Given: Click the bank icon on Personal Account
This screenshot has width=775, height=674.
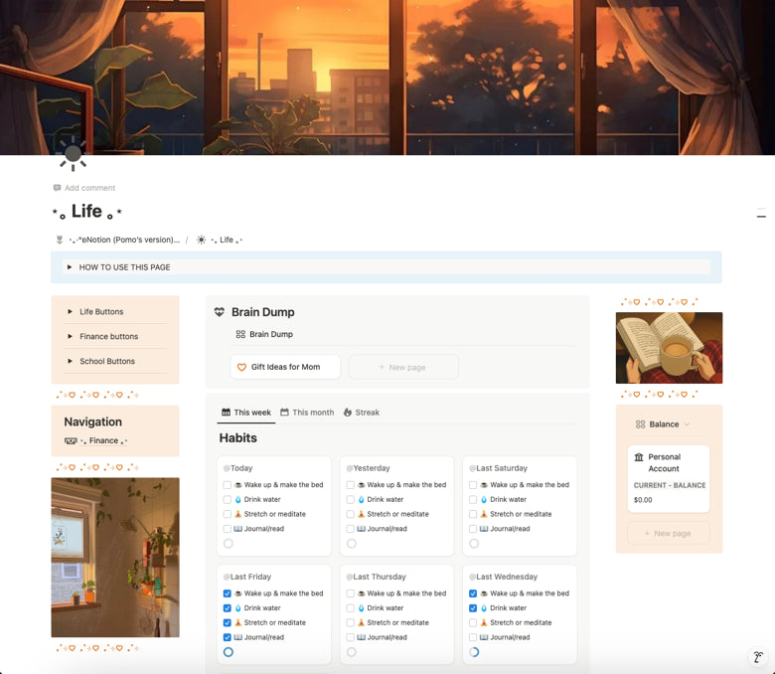Looking at the screenshot, I should pos(639,457).
